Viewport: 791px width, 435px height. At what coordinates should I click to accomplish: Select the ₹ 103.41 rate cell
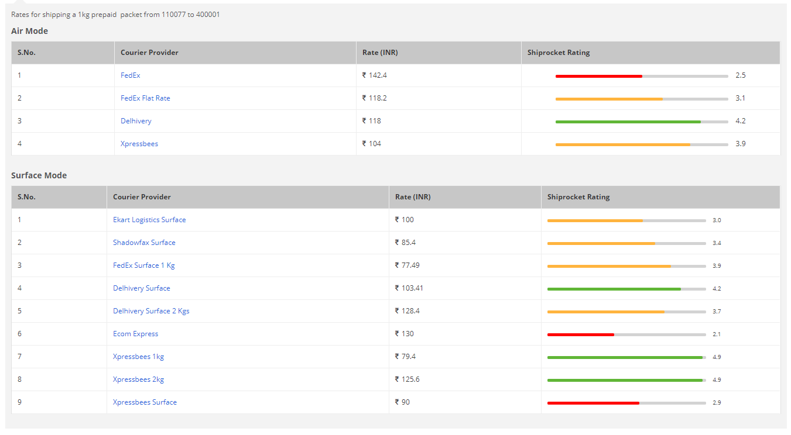coord(465,288)
